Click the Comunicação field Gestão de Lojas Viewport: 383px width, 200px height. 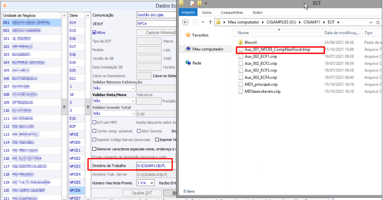pyautogui.click(x=156, y=15)
